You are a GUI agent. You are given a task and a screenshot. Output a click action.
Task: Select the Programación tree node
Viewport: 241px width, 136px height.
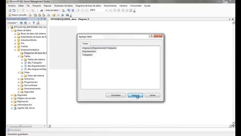(31, 82)
